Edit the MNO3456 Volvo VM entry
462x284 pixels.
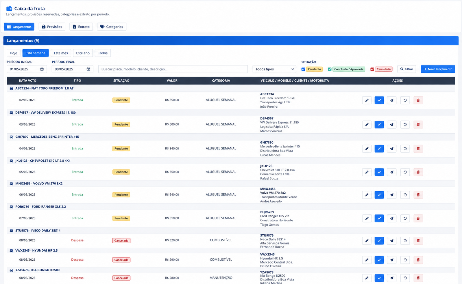point(367,195)
